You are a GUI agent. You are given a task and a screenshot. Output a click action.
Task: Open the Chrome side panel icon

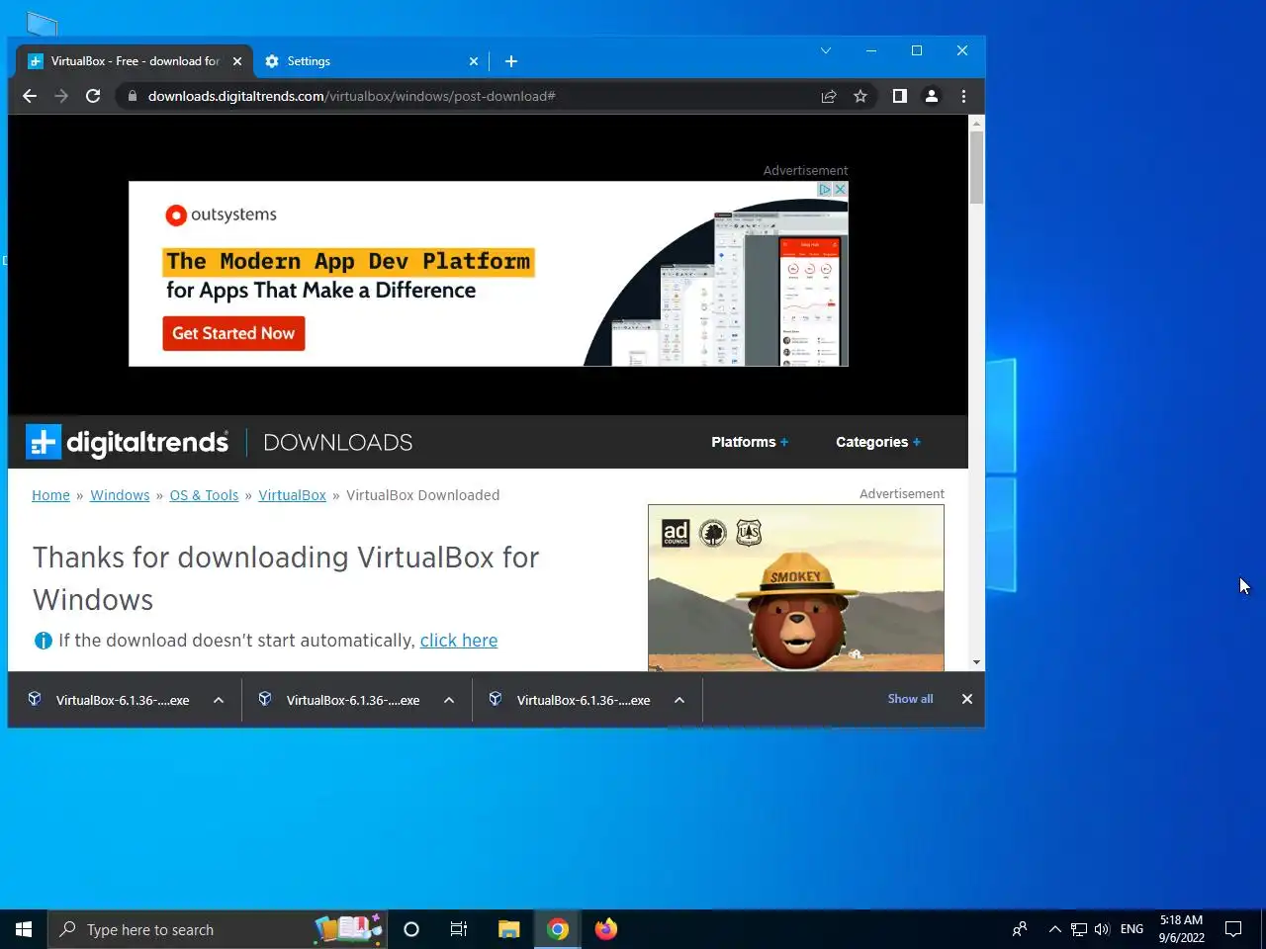[x=899, y=96]
